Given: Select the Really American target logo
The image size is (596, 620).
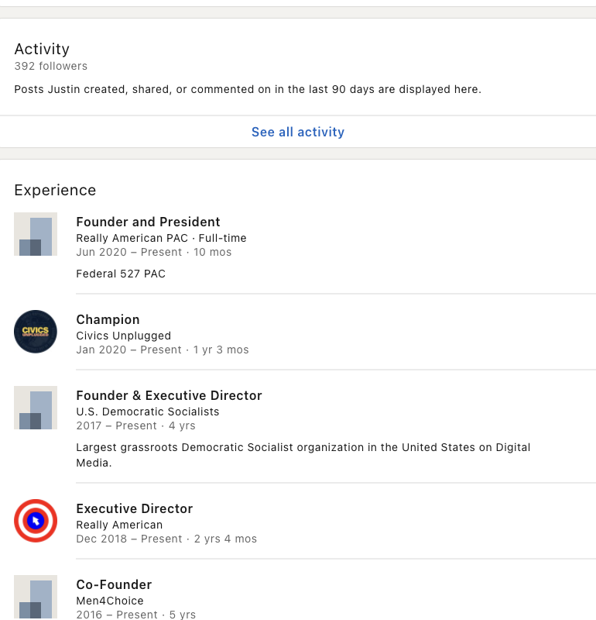Looking at the screenshot, I should 36,521.
